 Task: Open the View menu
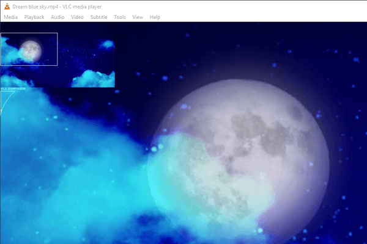click(x=138, y=17)
